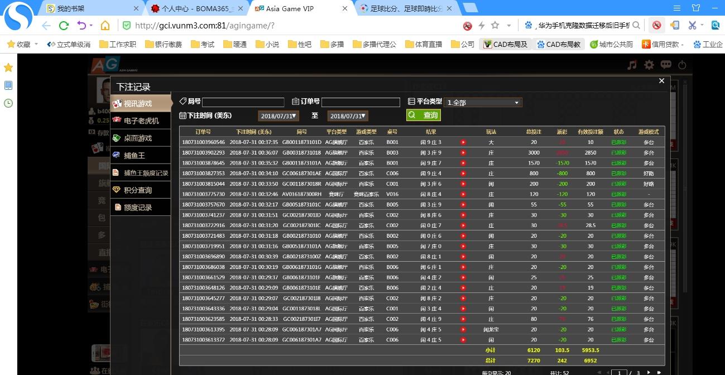
Task: Open the favorites star in the left sidebar
Action: [8, 68]
